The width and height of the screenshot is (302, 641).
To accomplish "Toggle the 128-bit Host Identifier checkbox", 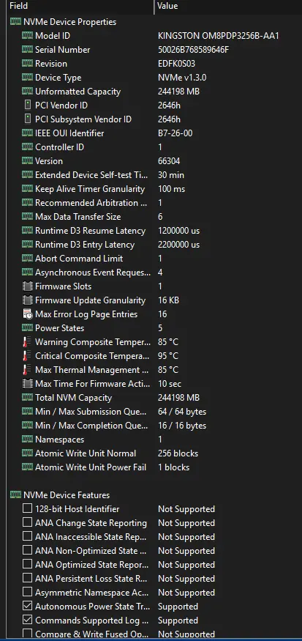I will 27,508.
